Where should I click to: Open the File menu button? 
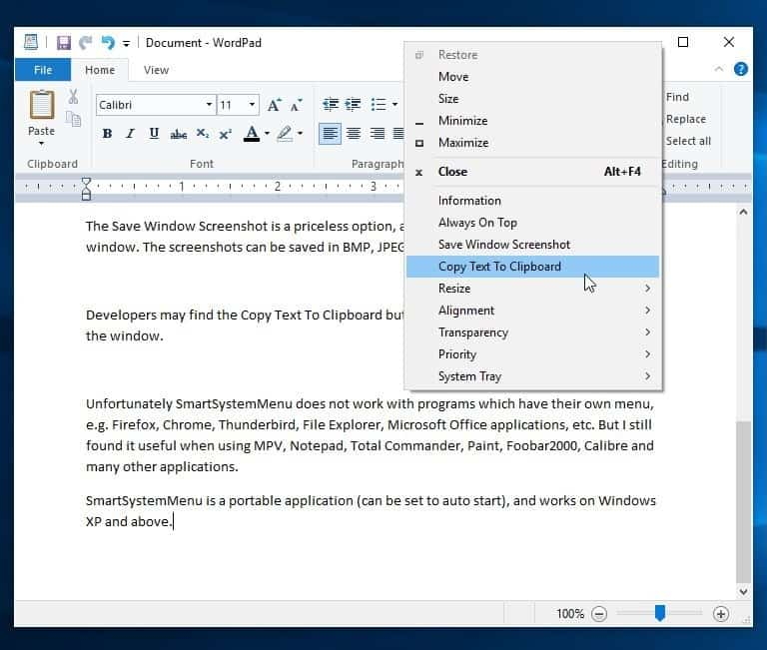click(43, 70)
